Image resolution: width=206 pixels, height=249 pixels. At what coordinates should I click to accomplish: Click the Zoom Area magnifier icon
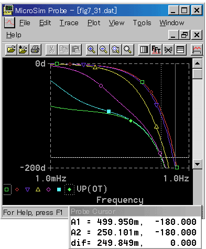116,50
